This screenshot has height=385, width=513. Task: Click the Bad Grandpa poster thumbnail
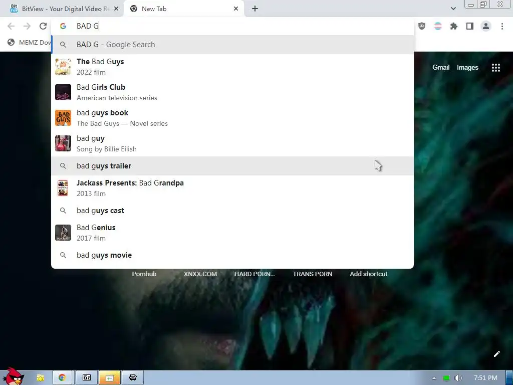pyautogui.click(x=63, y=188)
